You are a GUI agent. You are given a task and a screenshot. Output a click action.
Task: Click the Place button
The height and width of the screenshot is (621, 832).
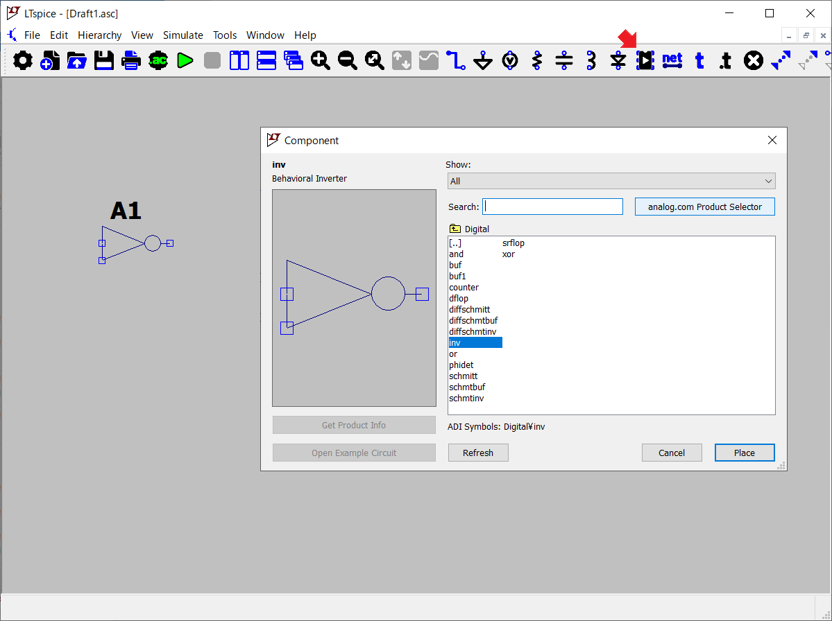point(744,453)
